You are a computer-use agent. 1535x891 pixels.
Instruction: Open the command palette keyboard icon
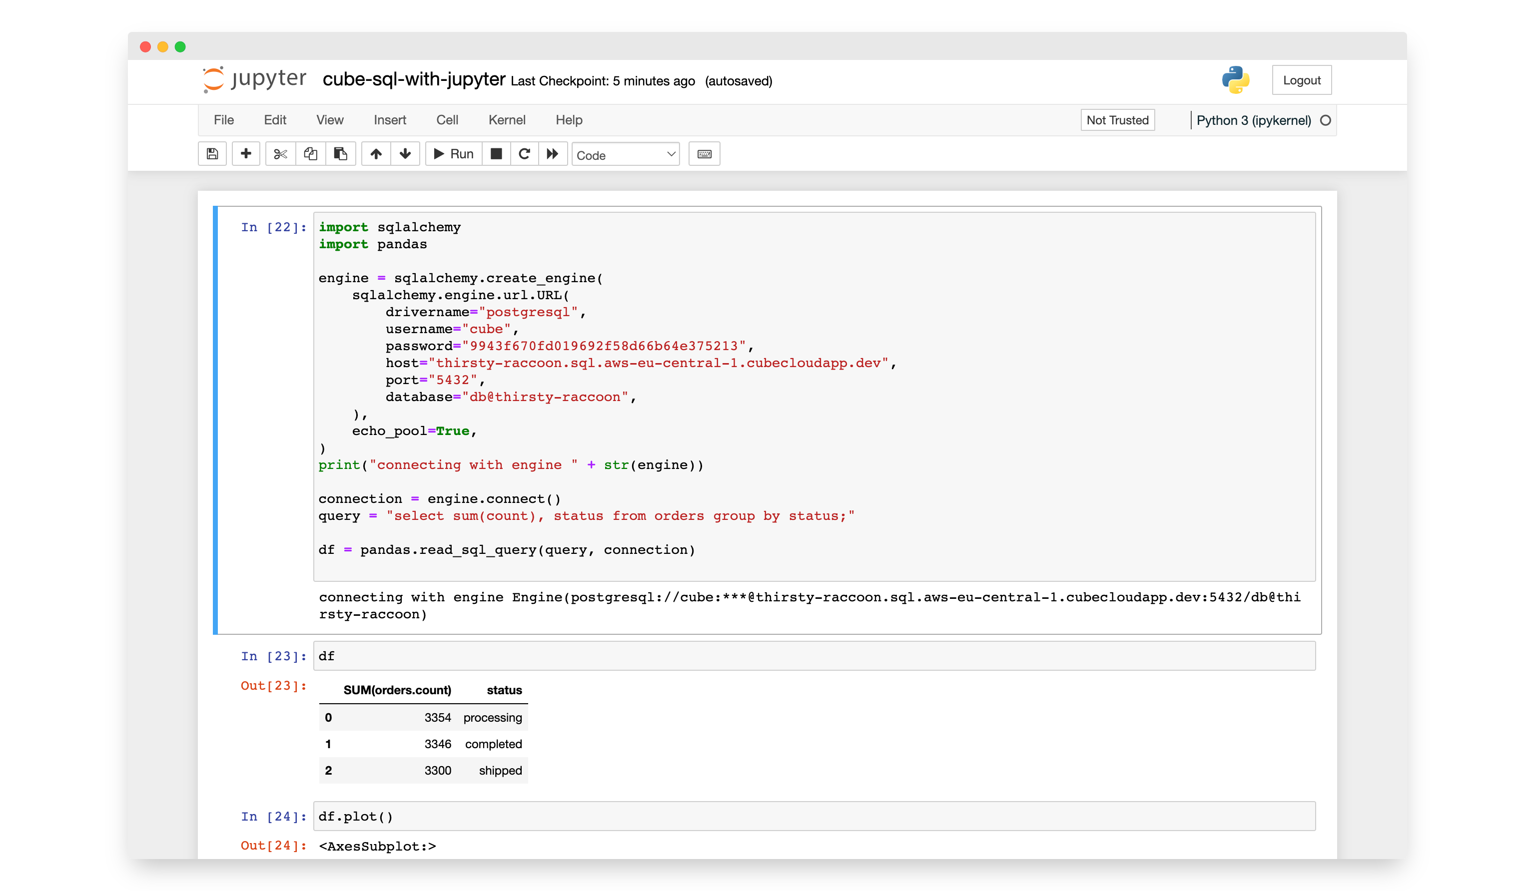[x=704, y=154]
